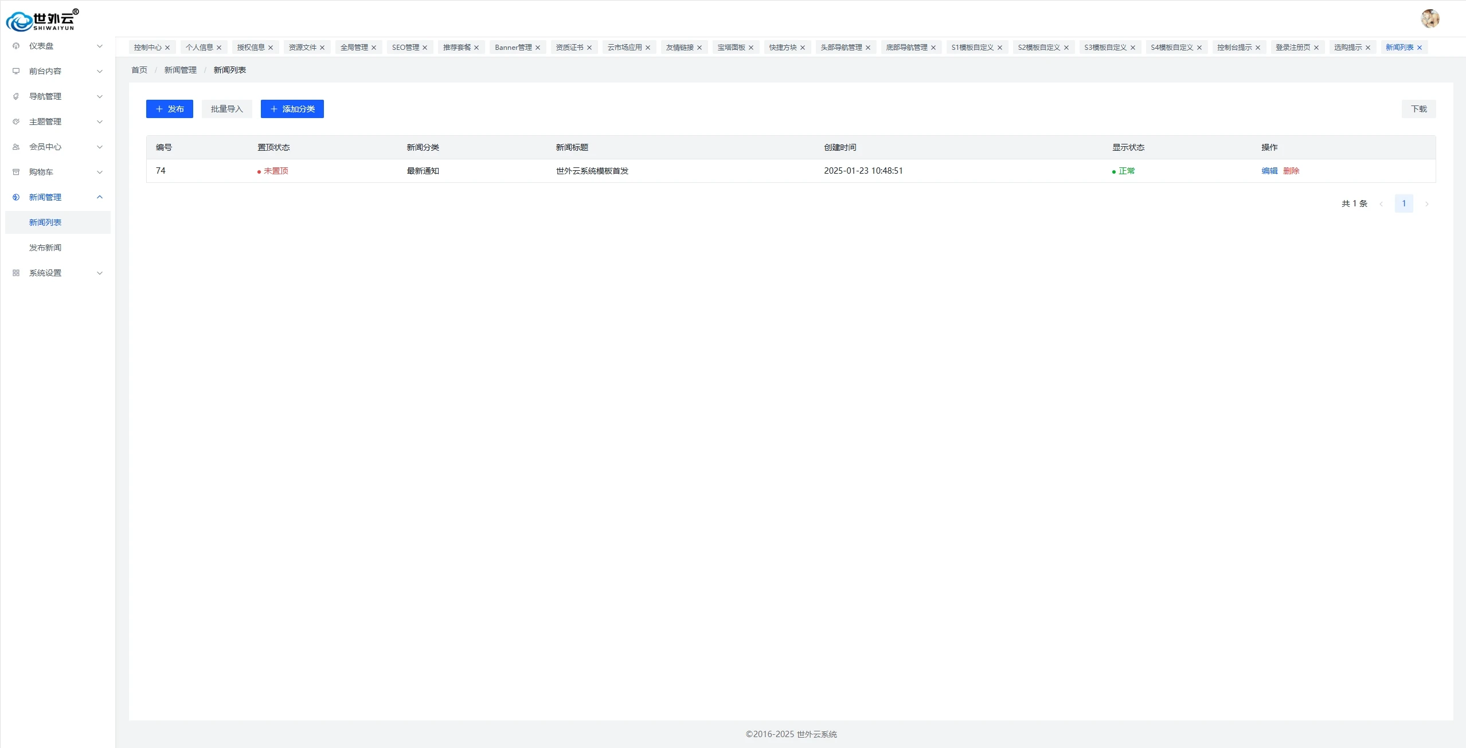
Task: Switch to the SEO管理 tab
Action: (x=405, y=48)
